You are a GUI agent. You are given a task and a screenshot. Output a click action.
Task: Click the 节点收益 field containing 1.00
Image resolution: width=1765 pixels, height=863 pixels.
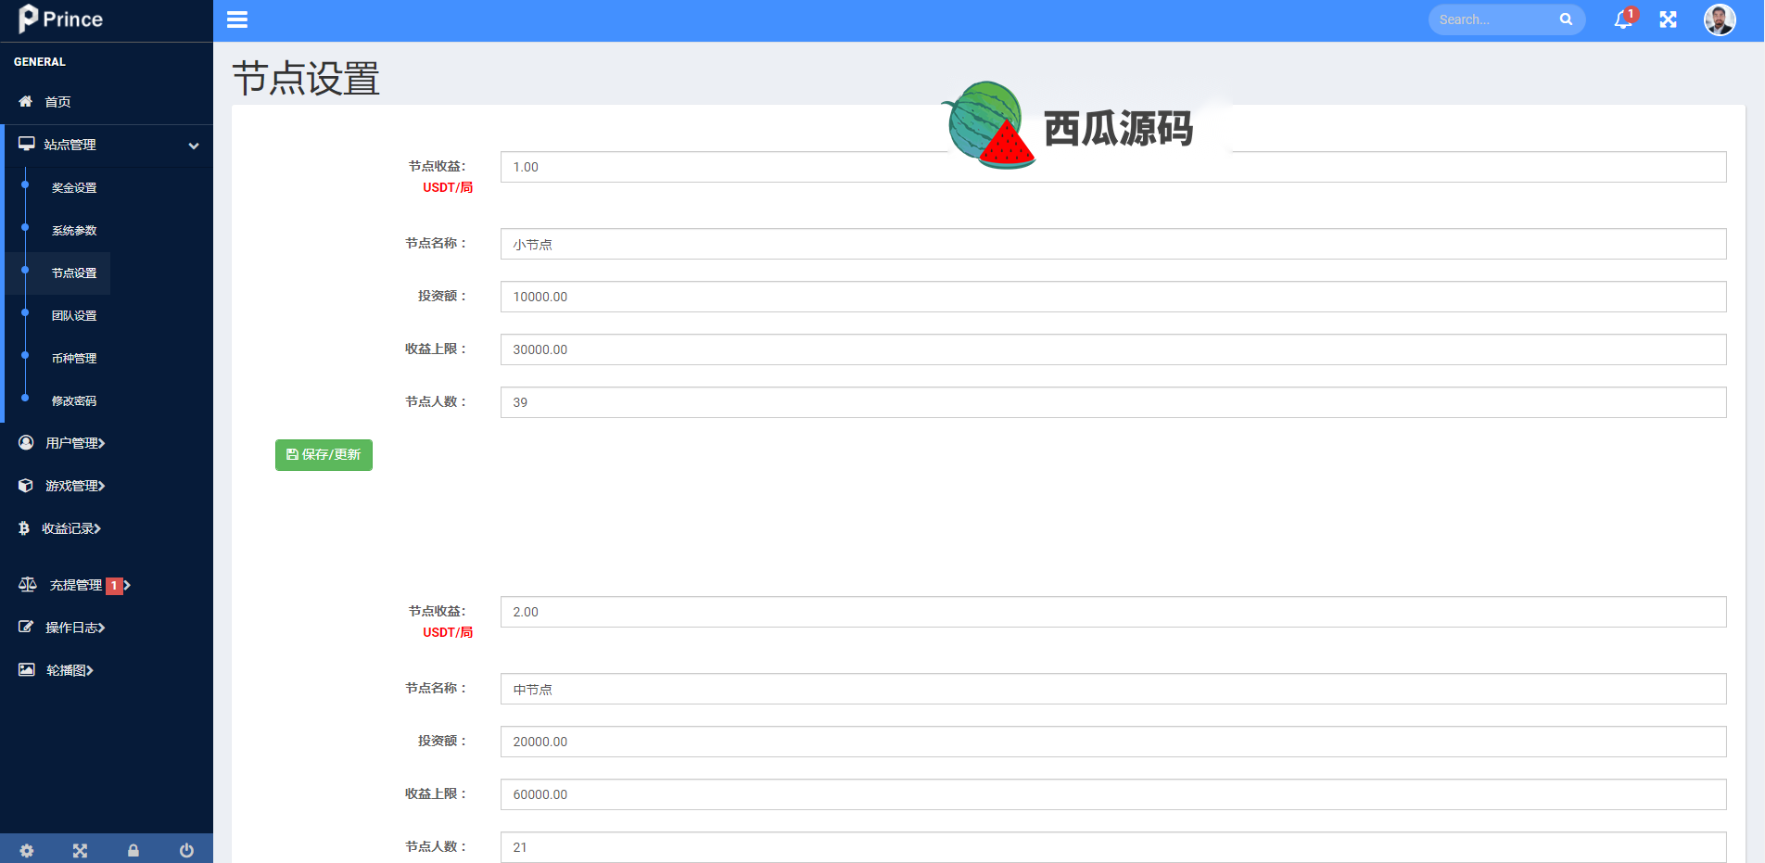[x=1113, y=167]
